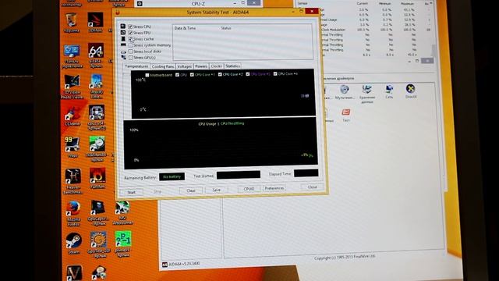Toggle the Stress cache checkbox
Screen dimensions: 499x281
point(130,39)
